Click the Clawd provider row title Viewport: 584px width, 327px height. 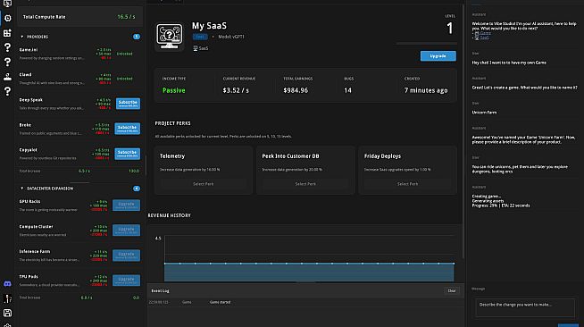point(25,75)
